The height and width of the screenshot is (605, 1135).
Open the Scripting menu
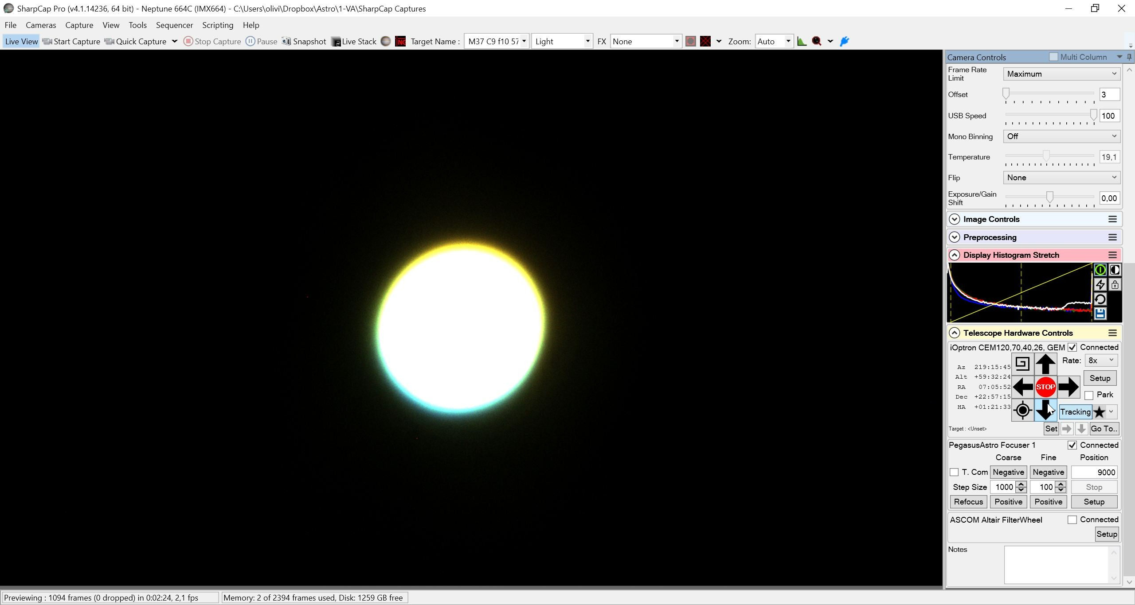[218, 25]
